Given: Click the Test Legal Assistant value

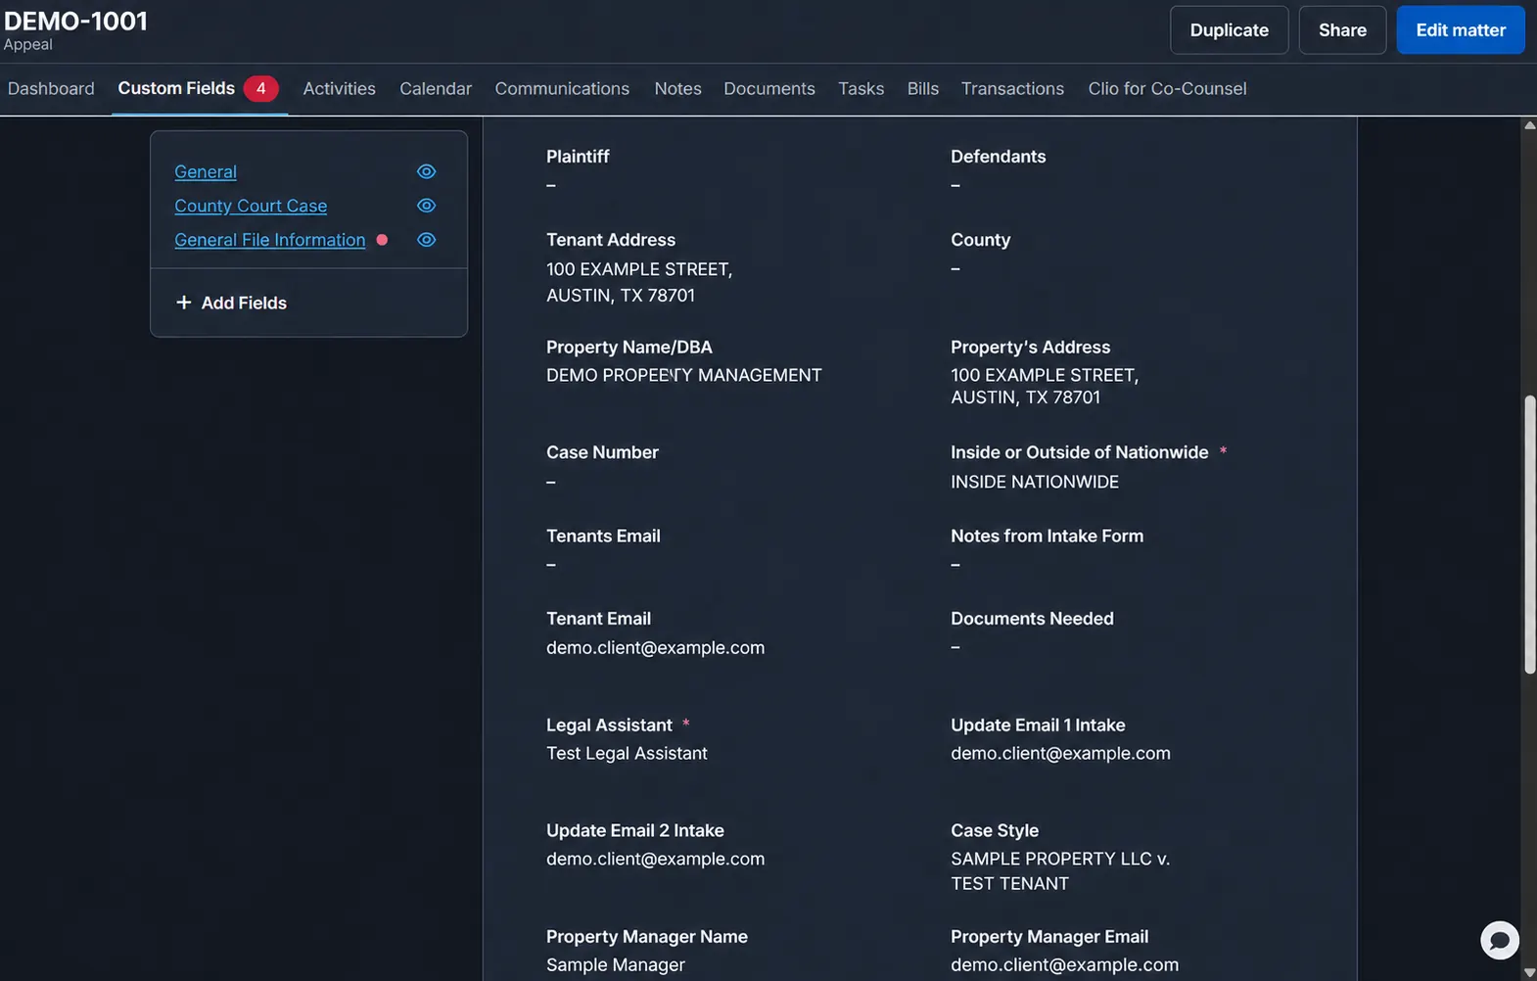Looking at the screenshot, I should 627,753.
